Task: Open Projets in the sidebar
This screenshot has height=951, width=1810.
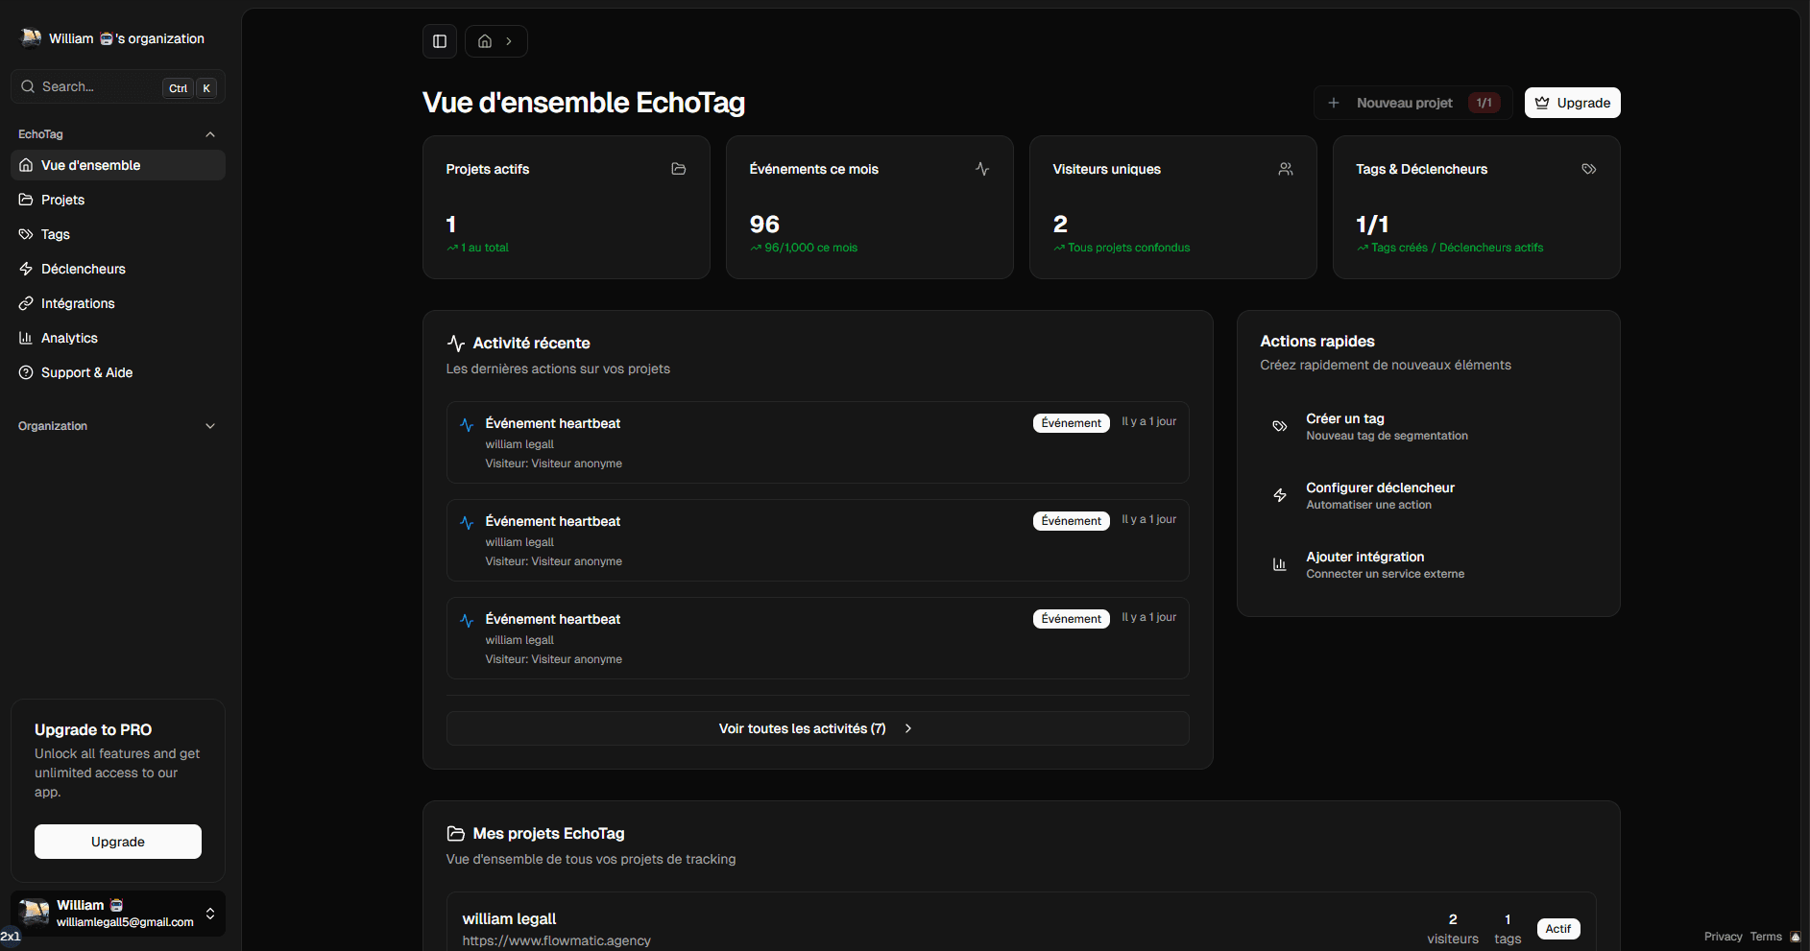Action: pyautogui.click(x=63, y=200)
